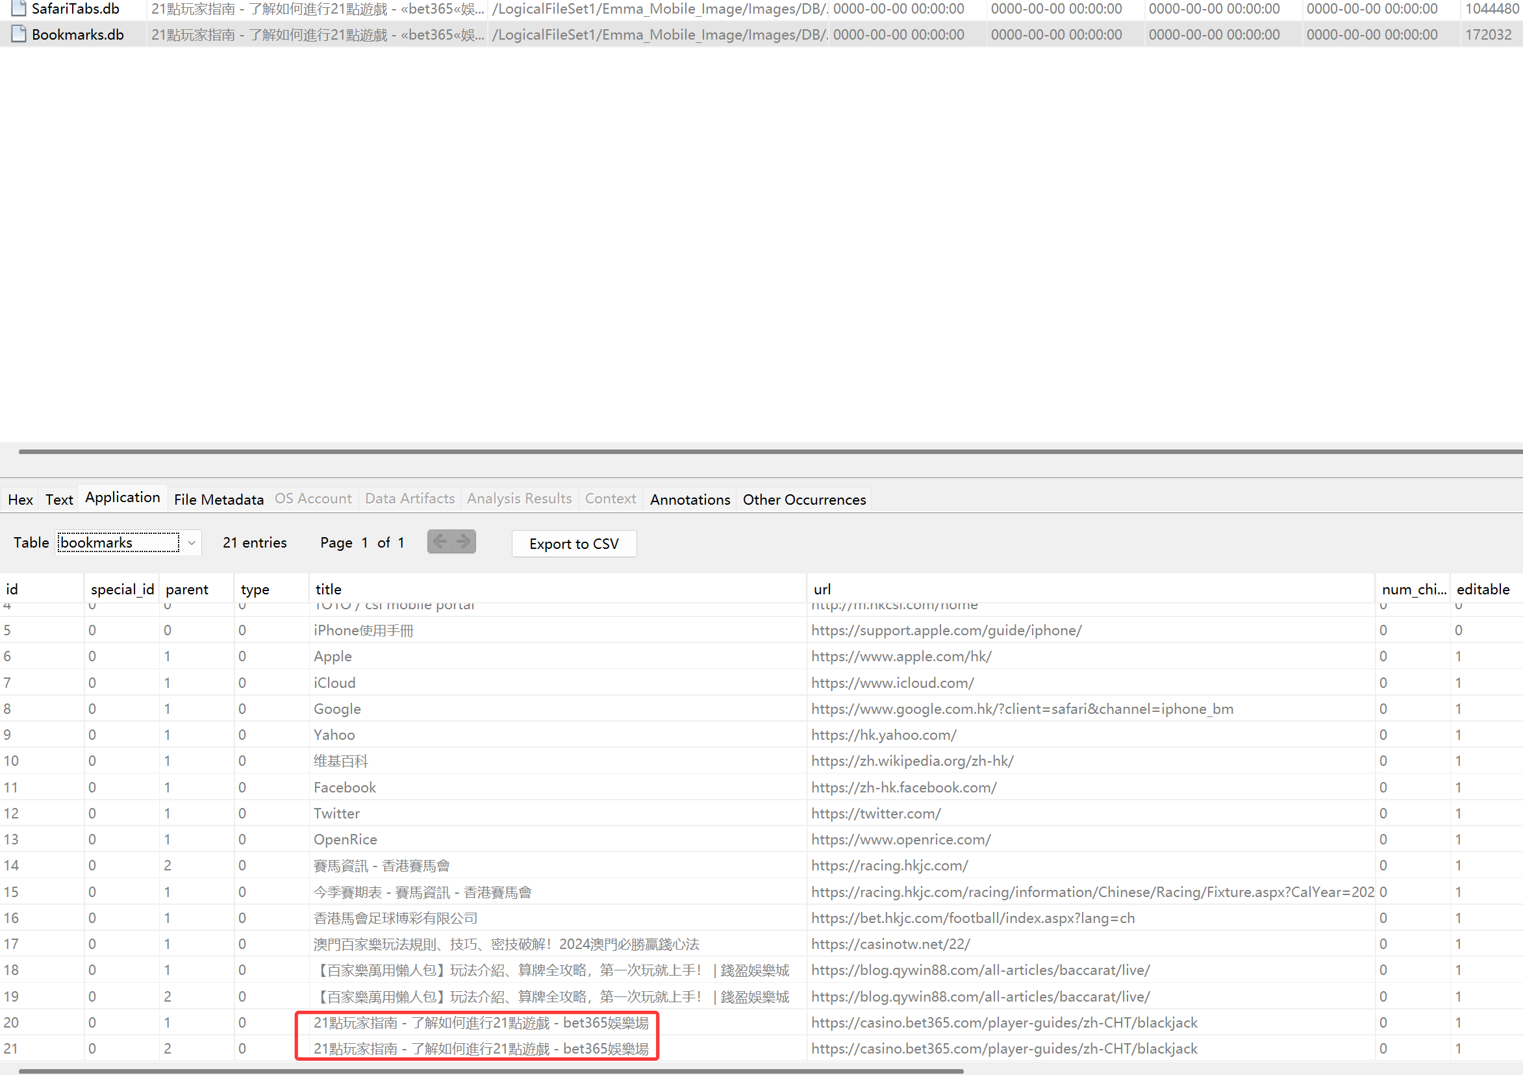Click the Yahoo bookmark title
The height and width of the screenshot is (1075, 1523).
coord(334,735)
